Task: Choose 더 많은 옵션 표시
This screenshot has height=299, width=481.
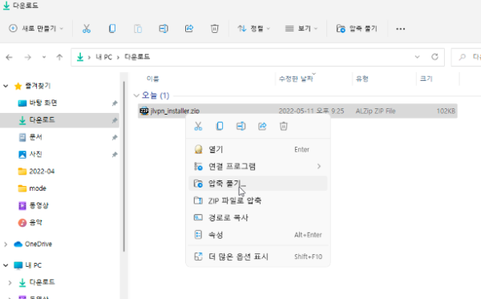Action: coord(257,257)
